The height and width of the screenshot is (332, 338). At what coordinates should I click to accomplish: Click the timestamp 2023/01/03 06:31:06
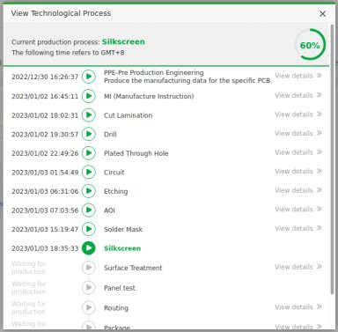tap(45, 191)
